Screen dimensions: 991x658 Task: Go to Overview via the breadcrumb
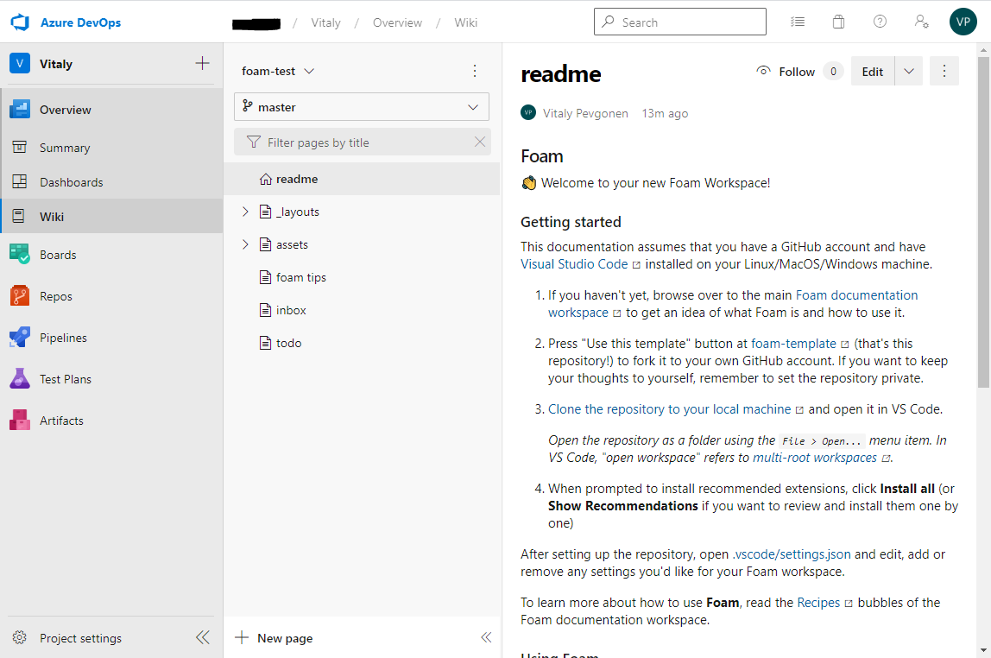point(397,22)
